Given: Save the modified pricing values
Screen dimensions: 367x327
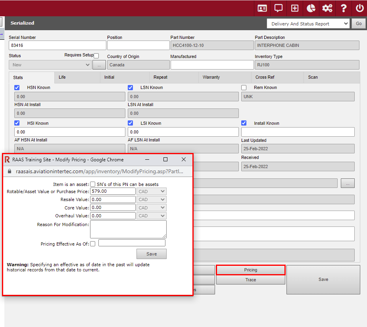Looking at the screenshot, I should pyautogui.click(x=151, y=253).
